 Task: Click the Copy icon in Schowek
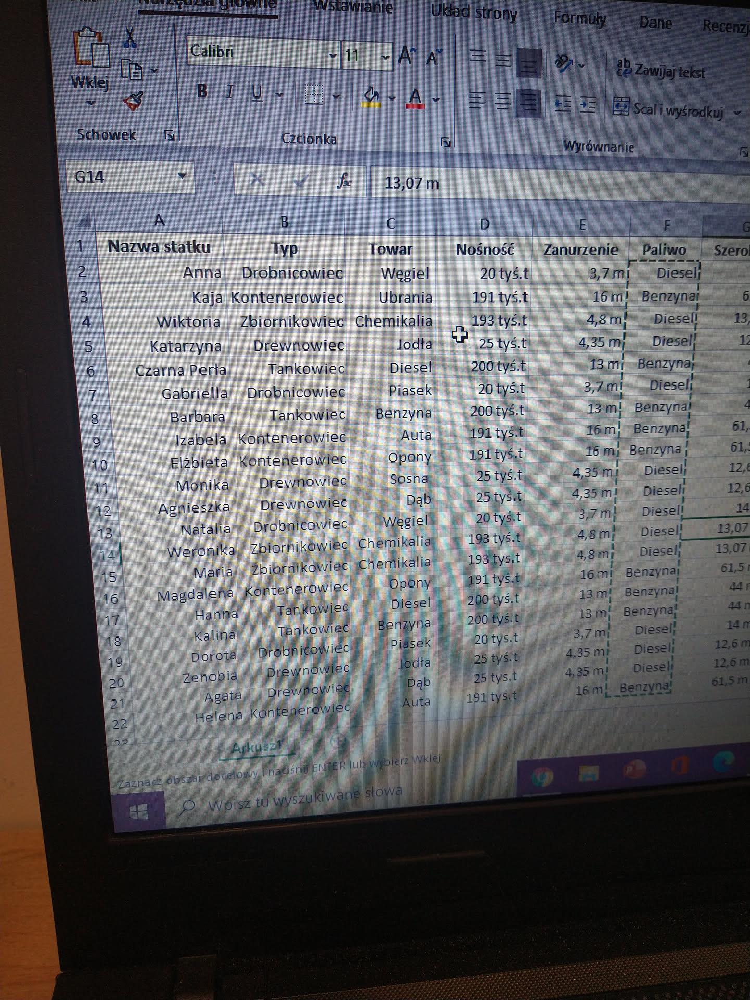[x=132, y=69]
